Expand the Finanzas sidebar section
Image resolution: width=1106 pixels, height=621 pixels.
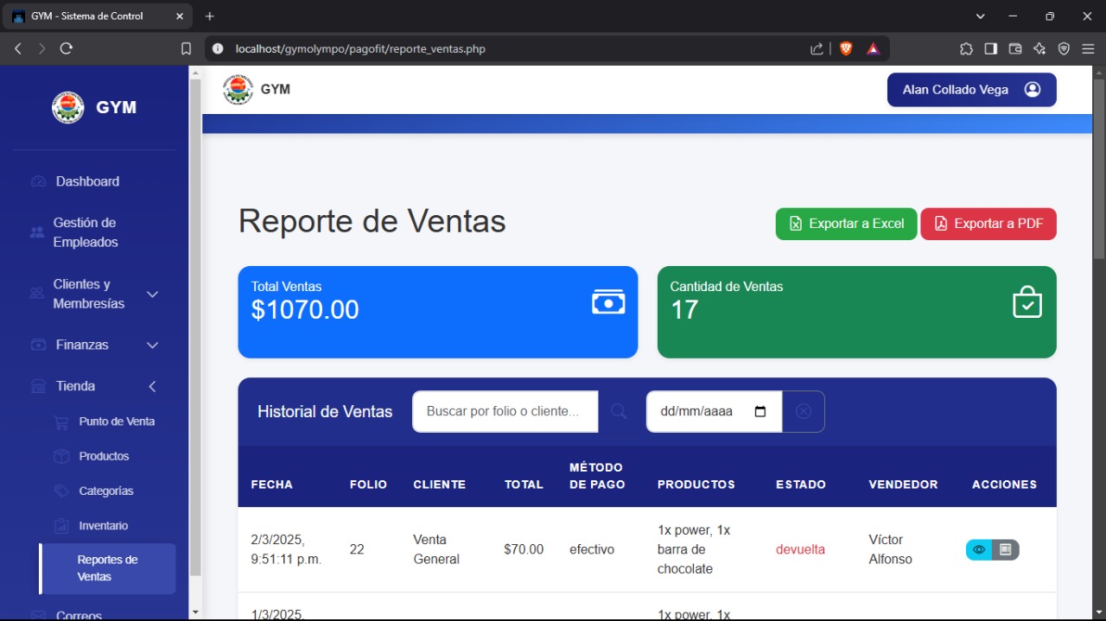click(152, 345)
